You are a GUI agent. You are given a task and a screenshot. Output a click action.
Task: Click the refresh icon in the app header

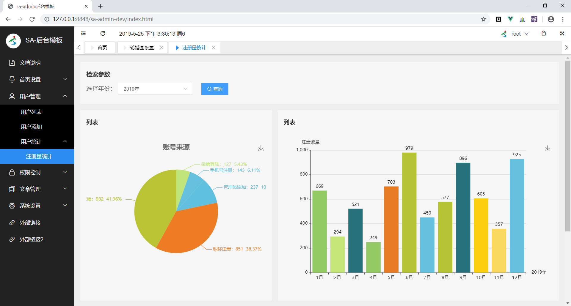tap(103, 34)
